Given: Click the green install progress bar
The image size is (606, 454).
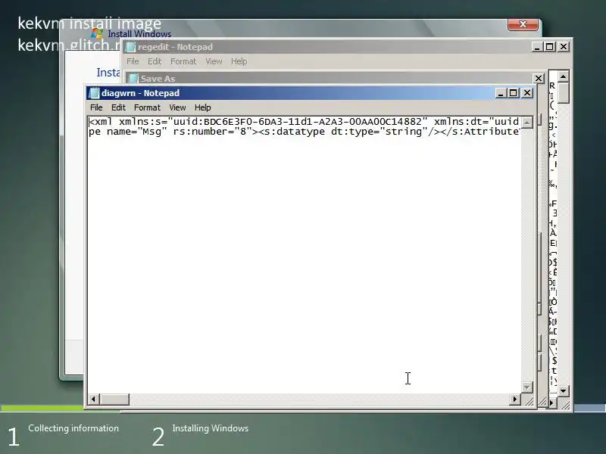Looking at the screenshot, I should tap(42, 408).
